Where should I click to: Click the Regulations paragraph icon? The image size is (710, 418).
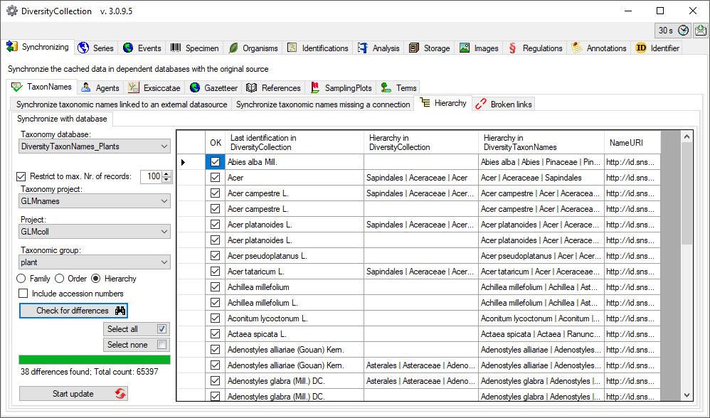512,48
